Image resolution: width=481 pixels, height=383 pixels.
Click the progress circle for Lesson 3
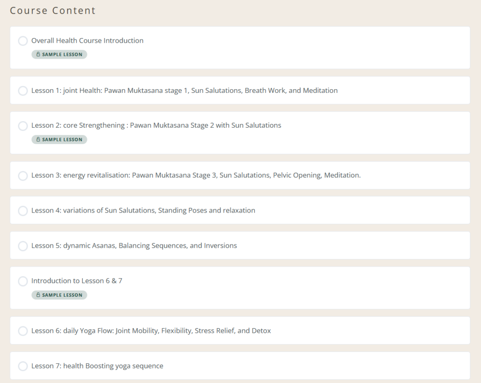(x=23, y=176)
